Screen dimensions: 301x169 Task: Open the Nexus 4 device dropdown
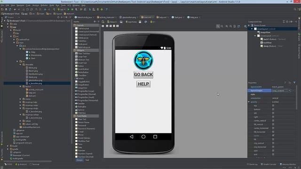112,22
